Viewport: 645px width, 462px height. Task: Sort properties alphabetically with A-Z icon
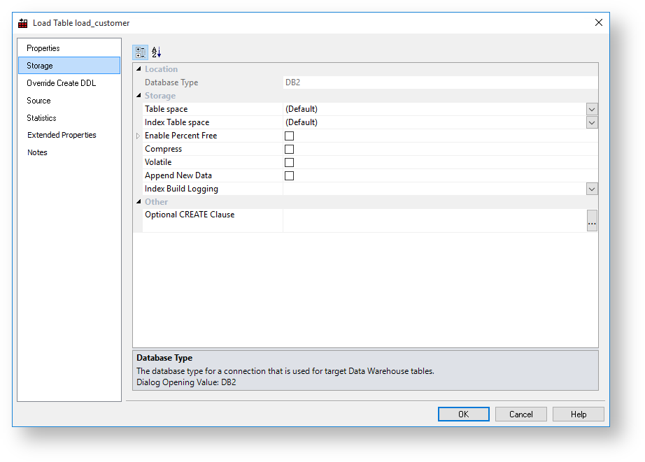[156, 52]
